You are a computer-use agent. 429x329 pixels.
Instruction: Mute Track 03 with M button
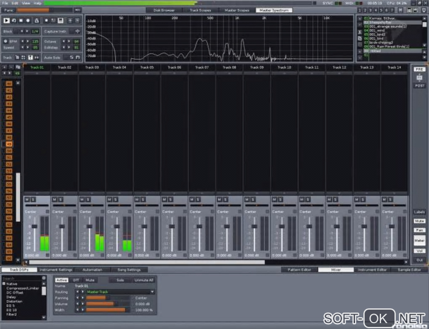pyautogui.click(x=82, y=199)
